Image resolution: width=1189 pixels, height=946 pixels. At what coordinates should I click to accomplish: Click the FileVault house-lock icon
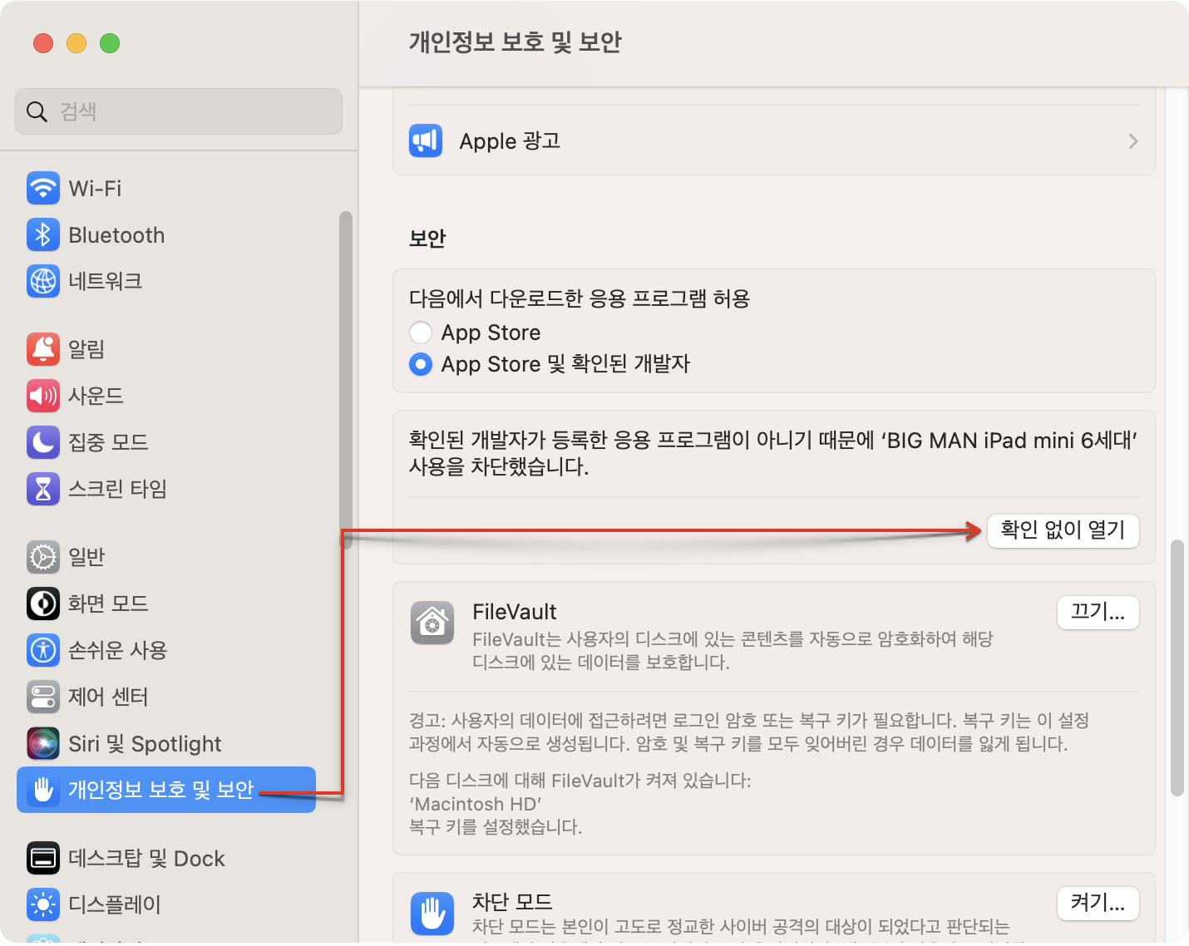coord(432,623)
